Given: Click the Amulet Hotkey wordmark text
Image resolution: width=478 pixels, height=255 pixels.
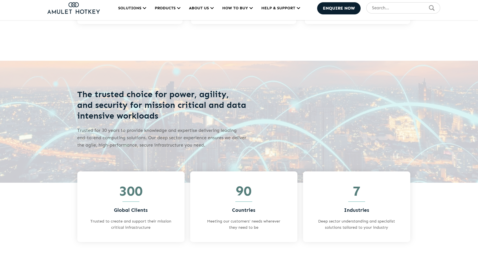Looking at the screenshot, I should (74, 12).
